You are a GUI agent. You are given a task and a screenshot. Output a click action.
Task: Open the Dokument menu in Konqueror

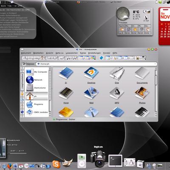point(26,53)
